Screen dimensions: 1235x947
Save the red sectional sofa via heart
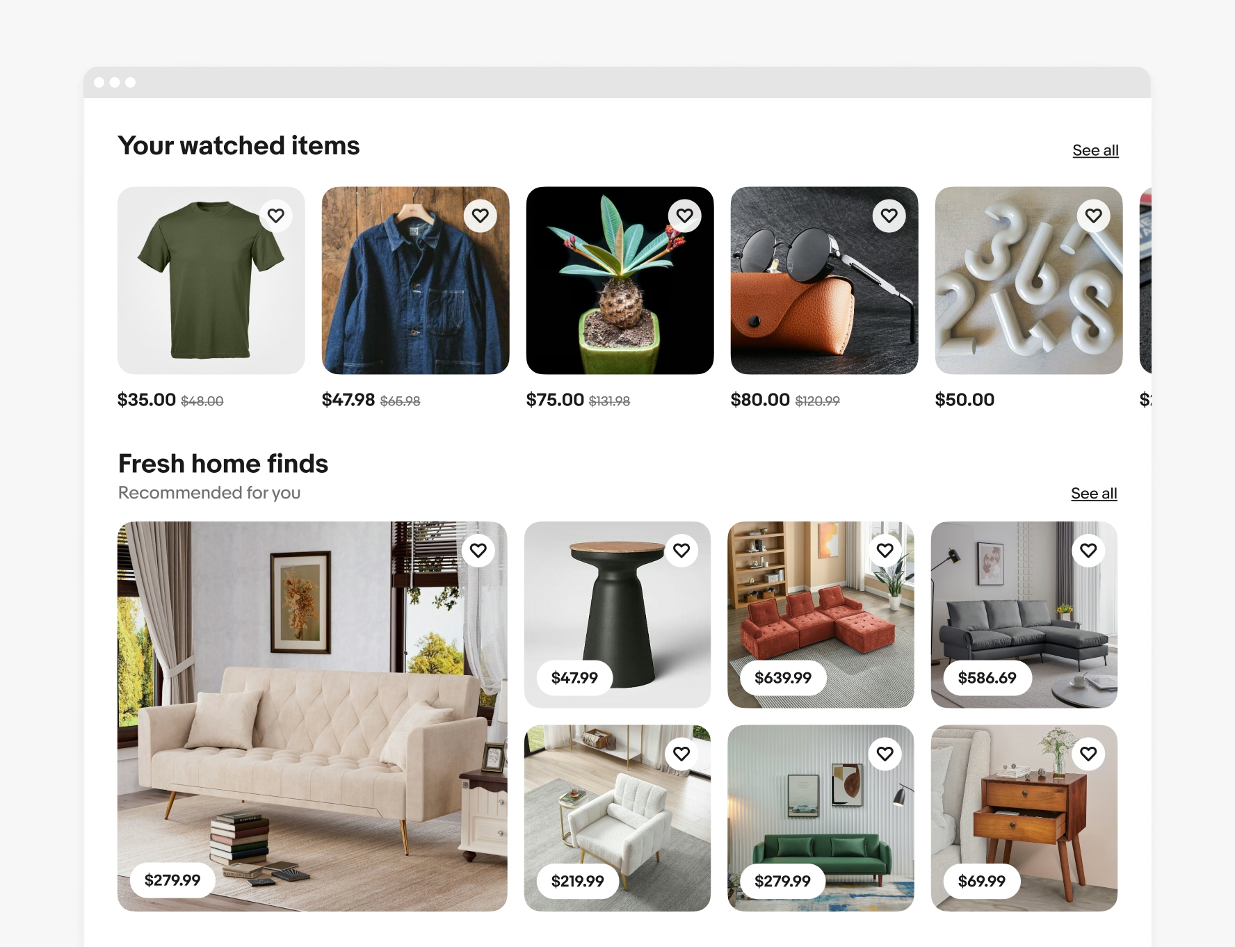885,551
